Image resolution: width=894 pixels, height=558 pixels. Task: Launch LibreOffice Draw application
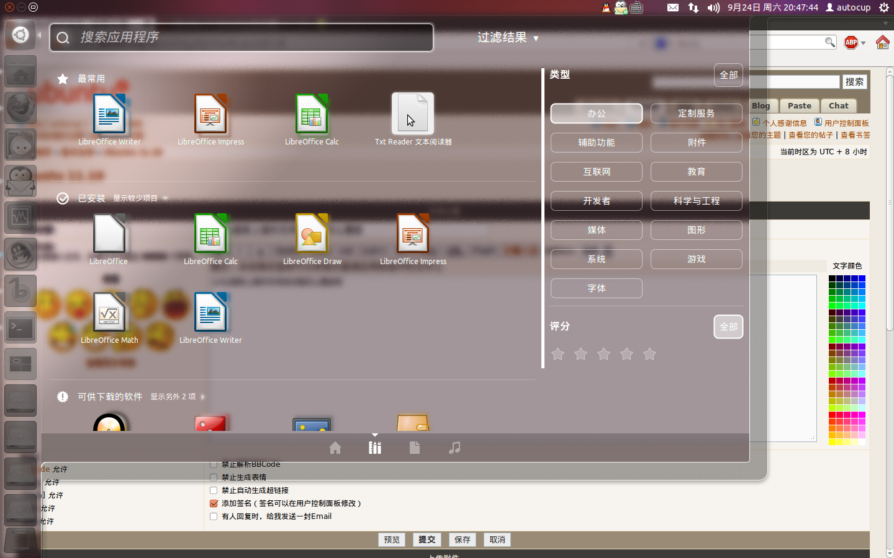coord(312,234)
